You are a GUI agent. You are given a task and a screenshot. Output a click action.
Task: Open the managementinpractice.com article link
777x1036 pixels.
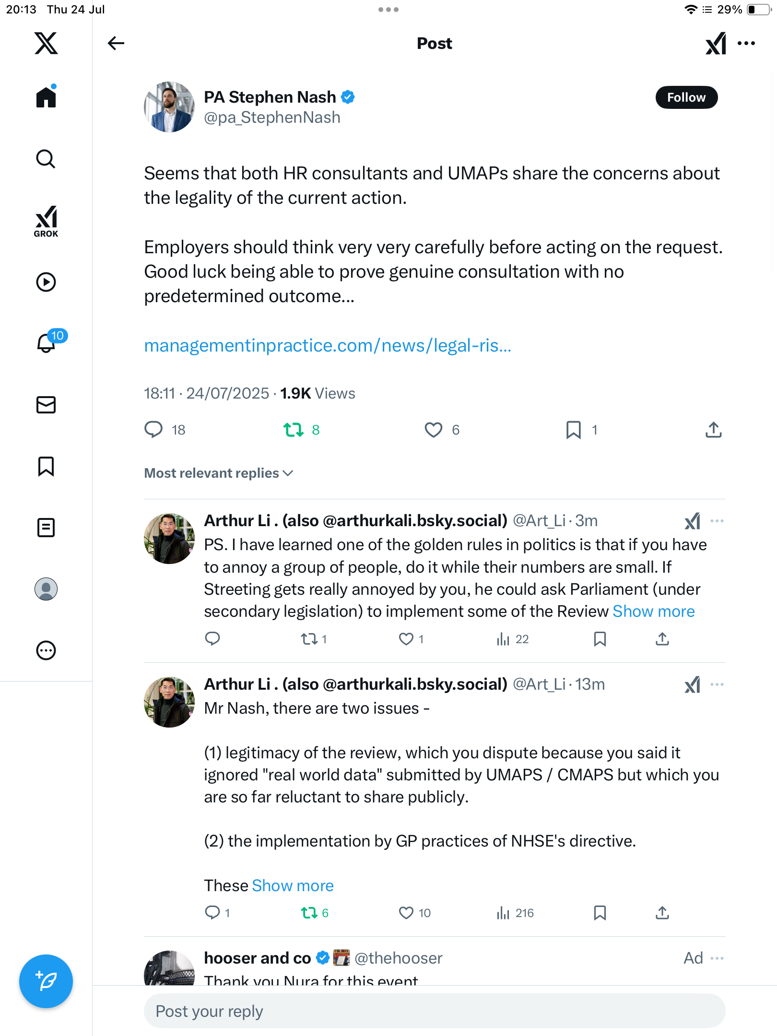[x=328, y=345]
